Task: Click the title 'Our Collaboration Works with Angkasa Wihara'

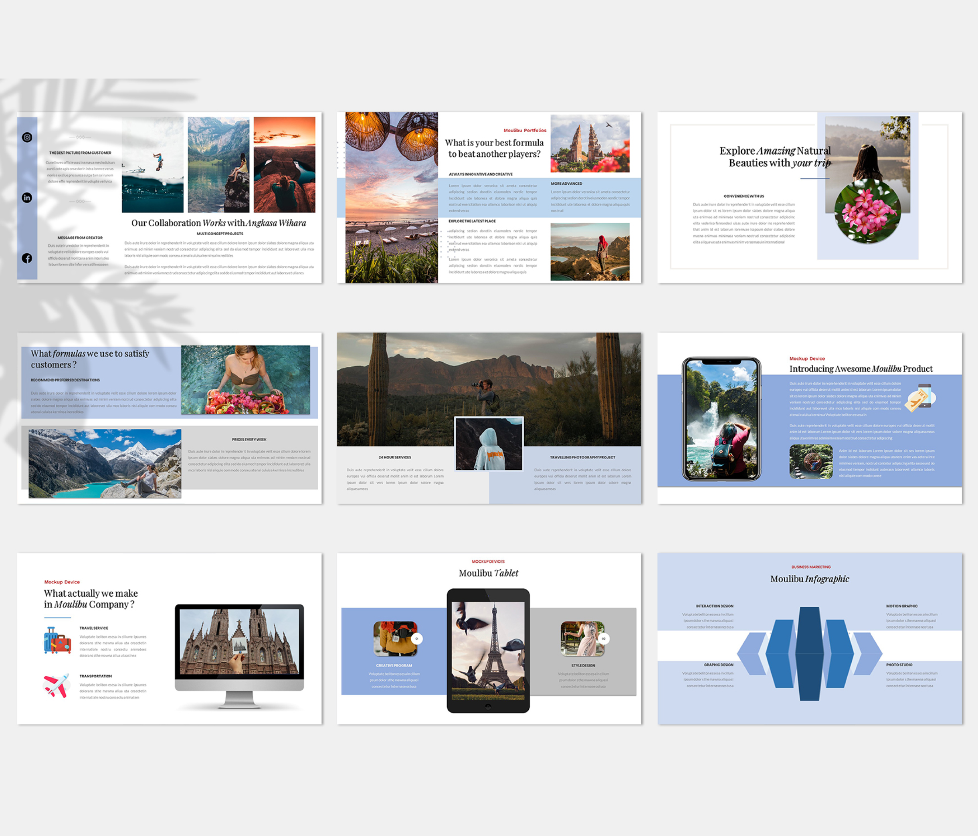Action: click(218, 223)
